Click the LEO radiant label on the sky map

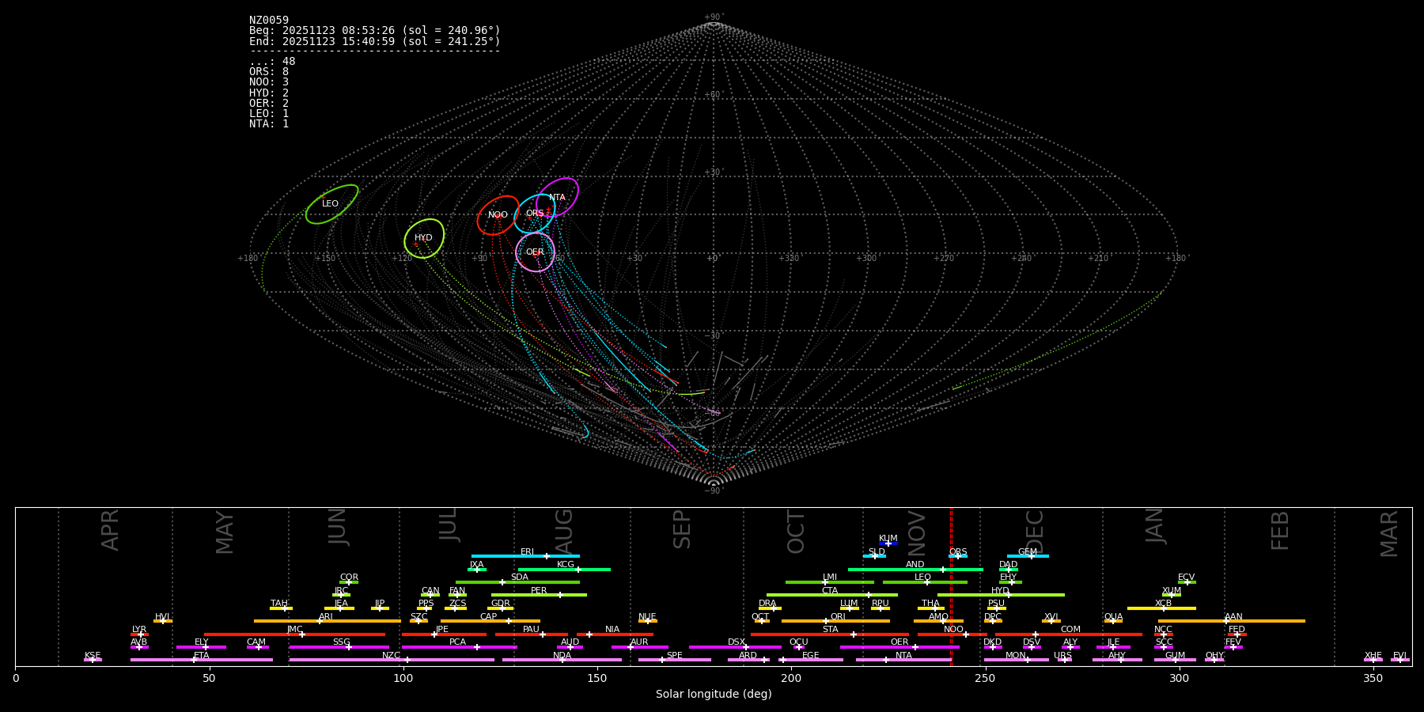(x=330, y=204)
